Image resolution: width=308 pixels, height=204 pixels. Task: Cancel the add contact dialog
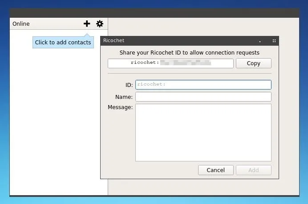click(x=216, y=170)
